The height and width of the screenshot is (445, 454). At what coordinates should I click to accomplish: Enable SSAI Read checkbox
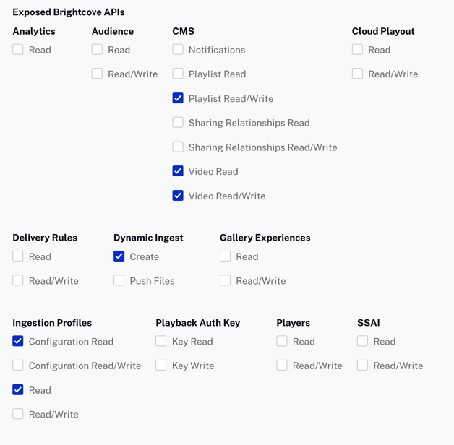click(362, 341)
